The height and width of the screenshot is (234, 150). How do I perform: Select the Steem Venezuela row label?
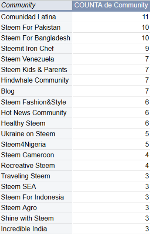coord(36,59)
